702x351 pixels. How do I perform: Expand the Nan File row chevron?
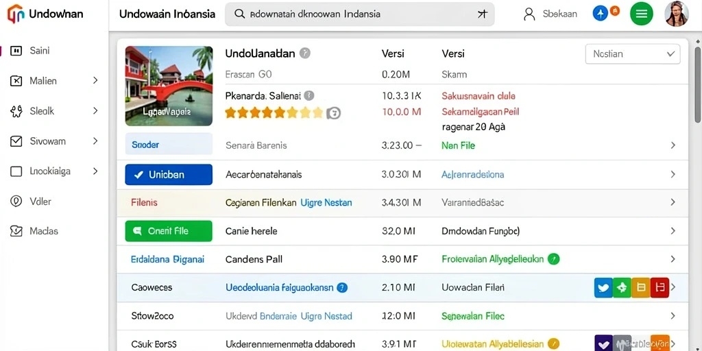click(x=673, y=145)
